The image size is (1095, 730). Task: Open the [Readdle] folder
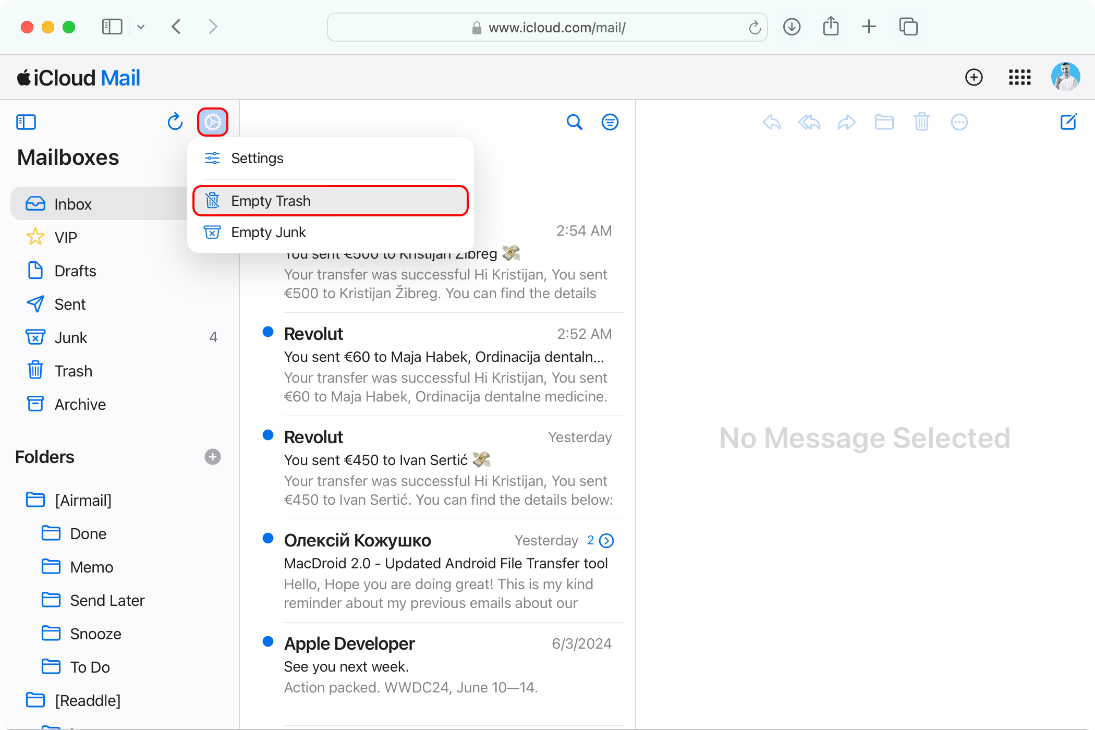tap(120, 700)
